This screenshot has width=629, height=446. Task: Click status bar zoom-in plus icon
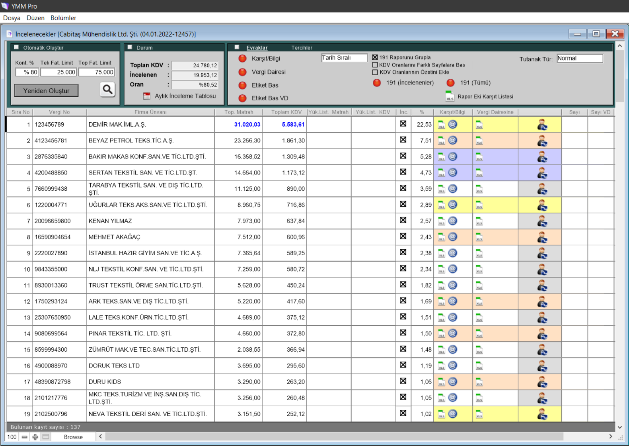pos(35,437)
